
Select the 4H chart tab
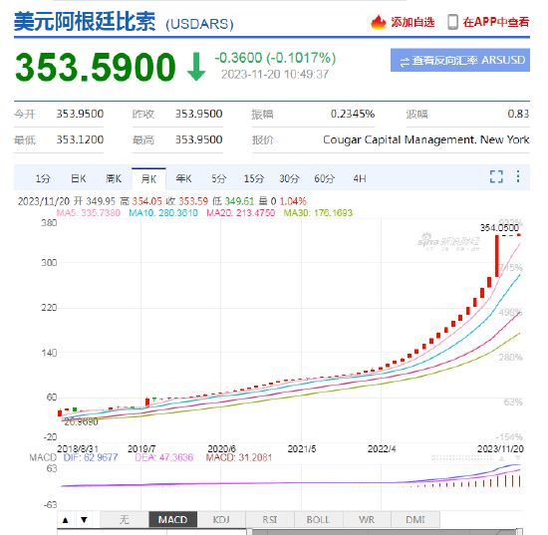pos(360,179)
